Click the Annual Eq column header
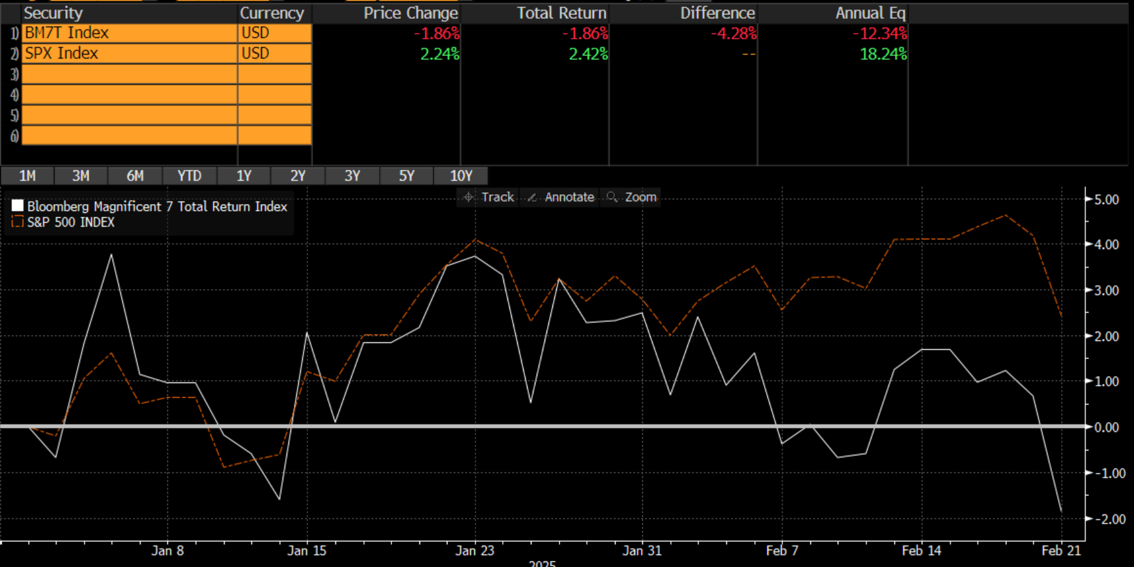This screenshot has height=567, width=1134. point(870,13)
